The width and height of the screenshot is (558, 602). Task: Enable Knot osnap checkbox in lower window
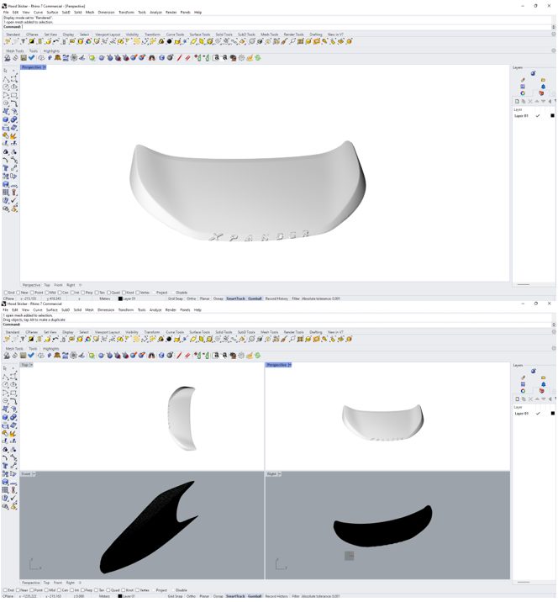(124, 590)
